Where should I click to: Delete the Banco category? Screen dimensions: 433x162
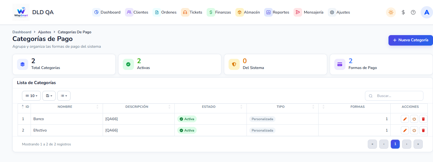(423, 119)
